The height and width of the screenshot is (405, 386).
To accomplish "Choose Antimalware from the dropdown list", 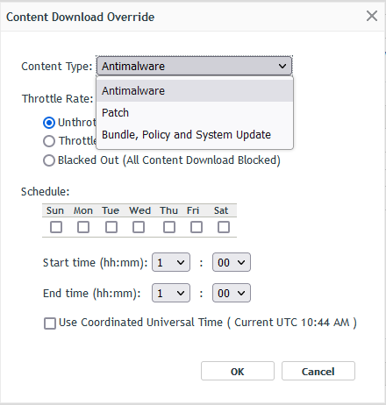I will pos(195,91).
